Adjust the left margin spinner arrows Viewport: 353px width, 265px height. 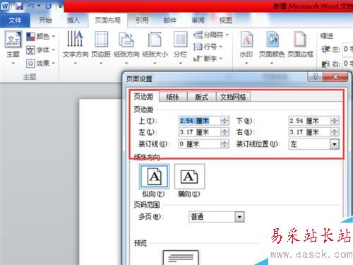tap(225, 132)
